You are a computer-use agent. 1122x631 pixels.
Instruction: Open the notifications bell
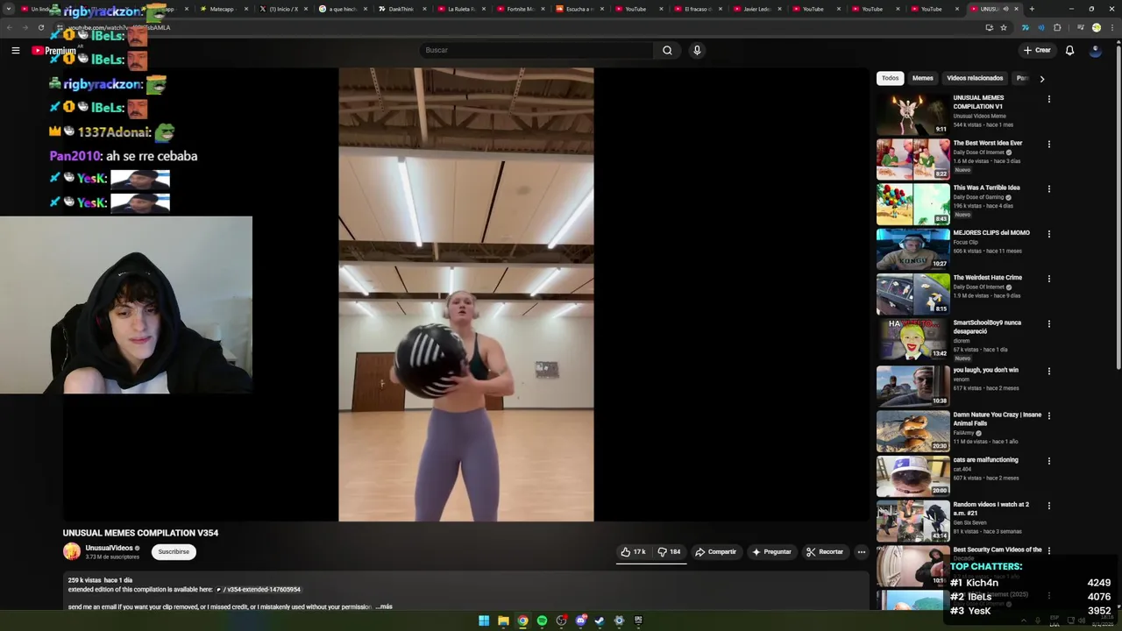point(1069,50)
